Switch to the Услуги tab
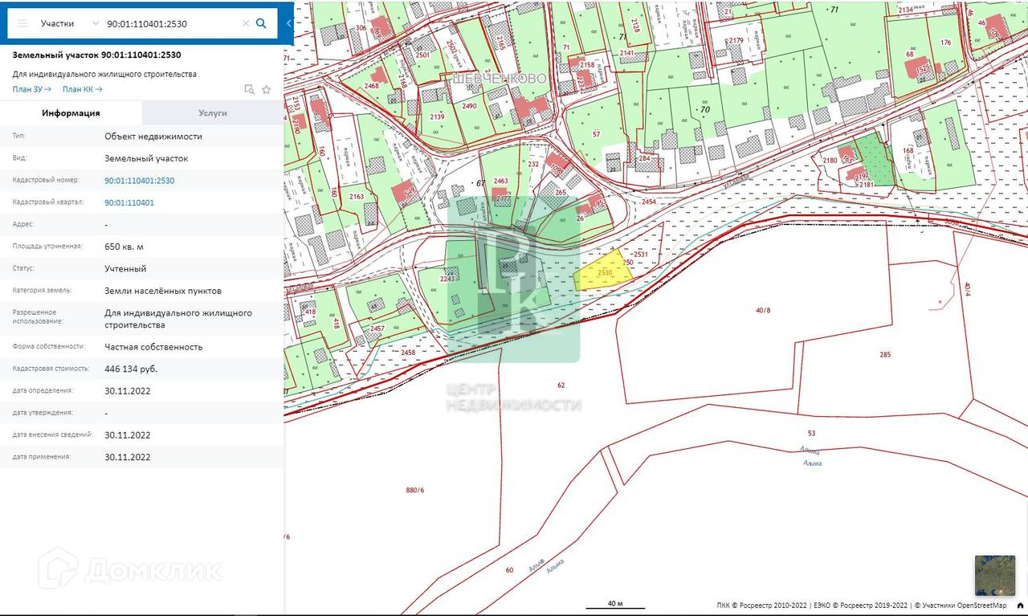 click(x=213, y=113)
